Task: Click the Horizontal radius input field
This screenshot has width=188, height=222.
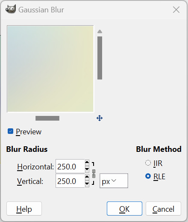Action: click(x=70, y=166)
